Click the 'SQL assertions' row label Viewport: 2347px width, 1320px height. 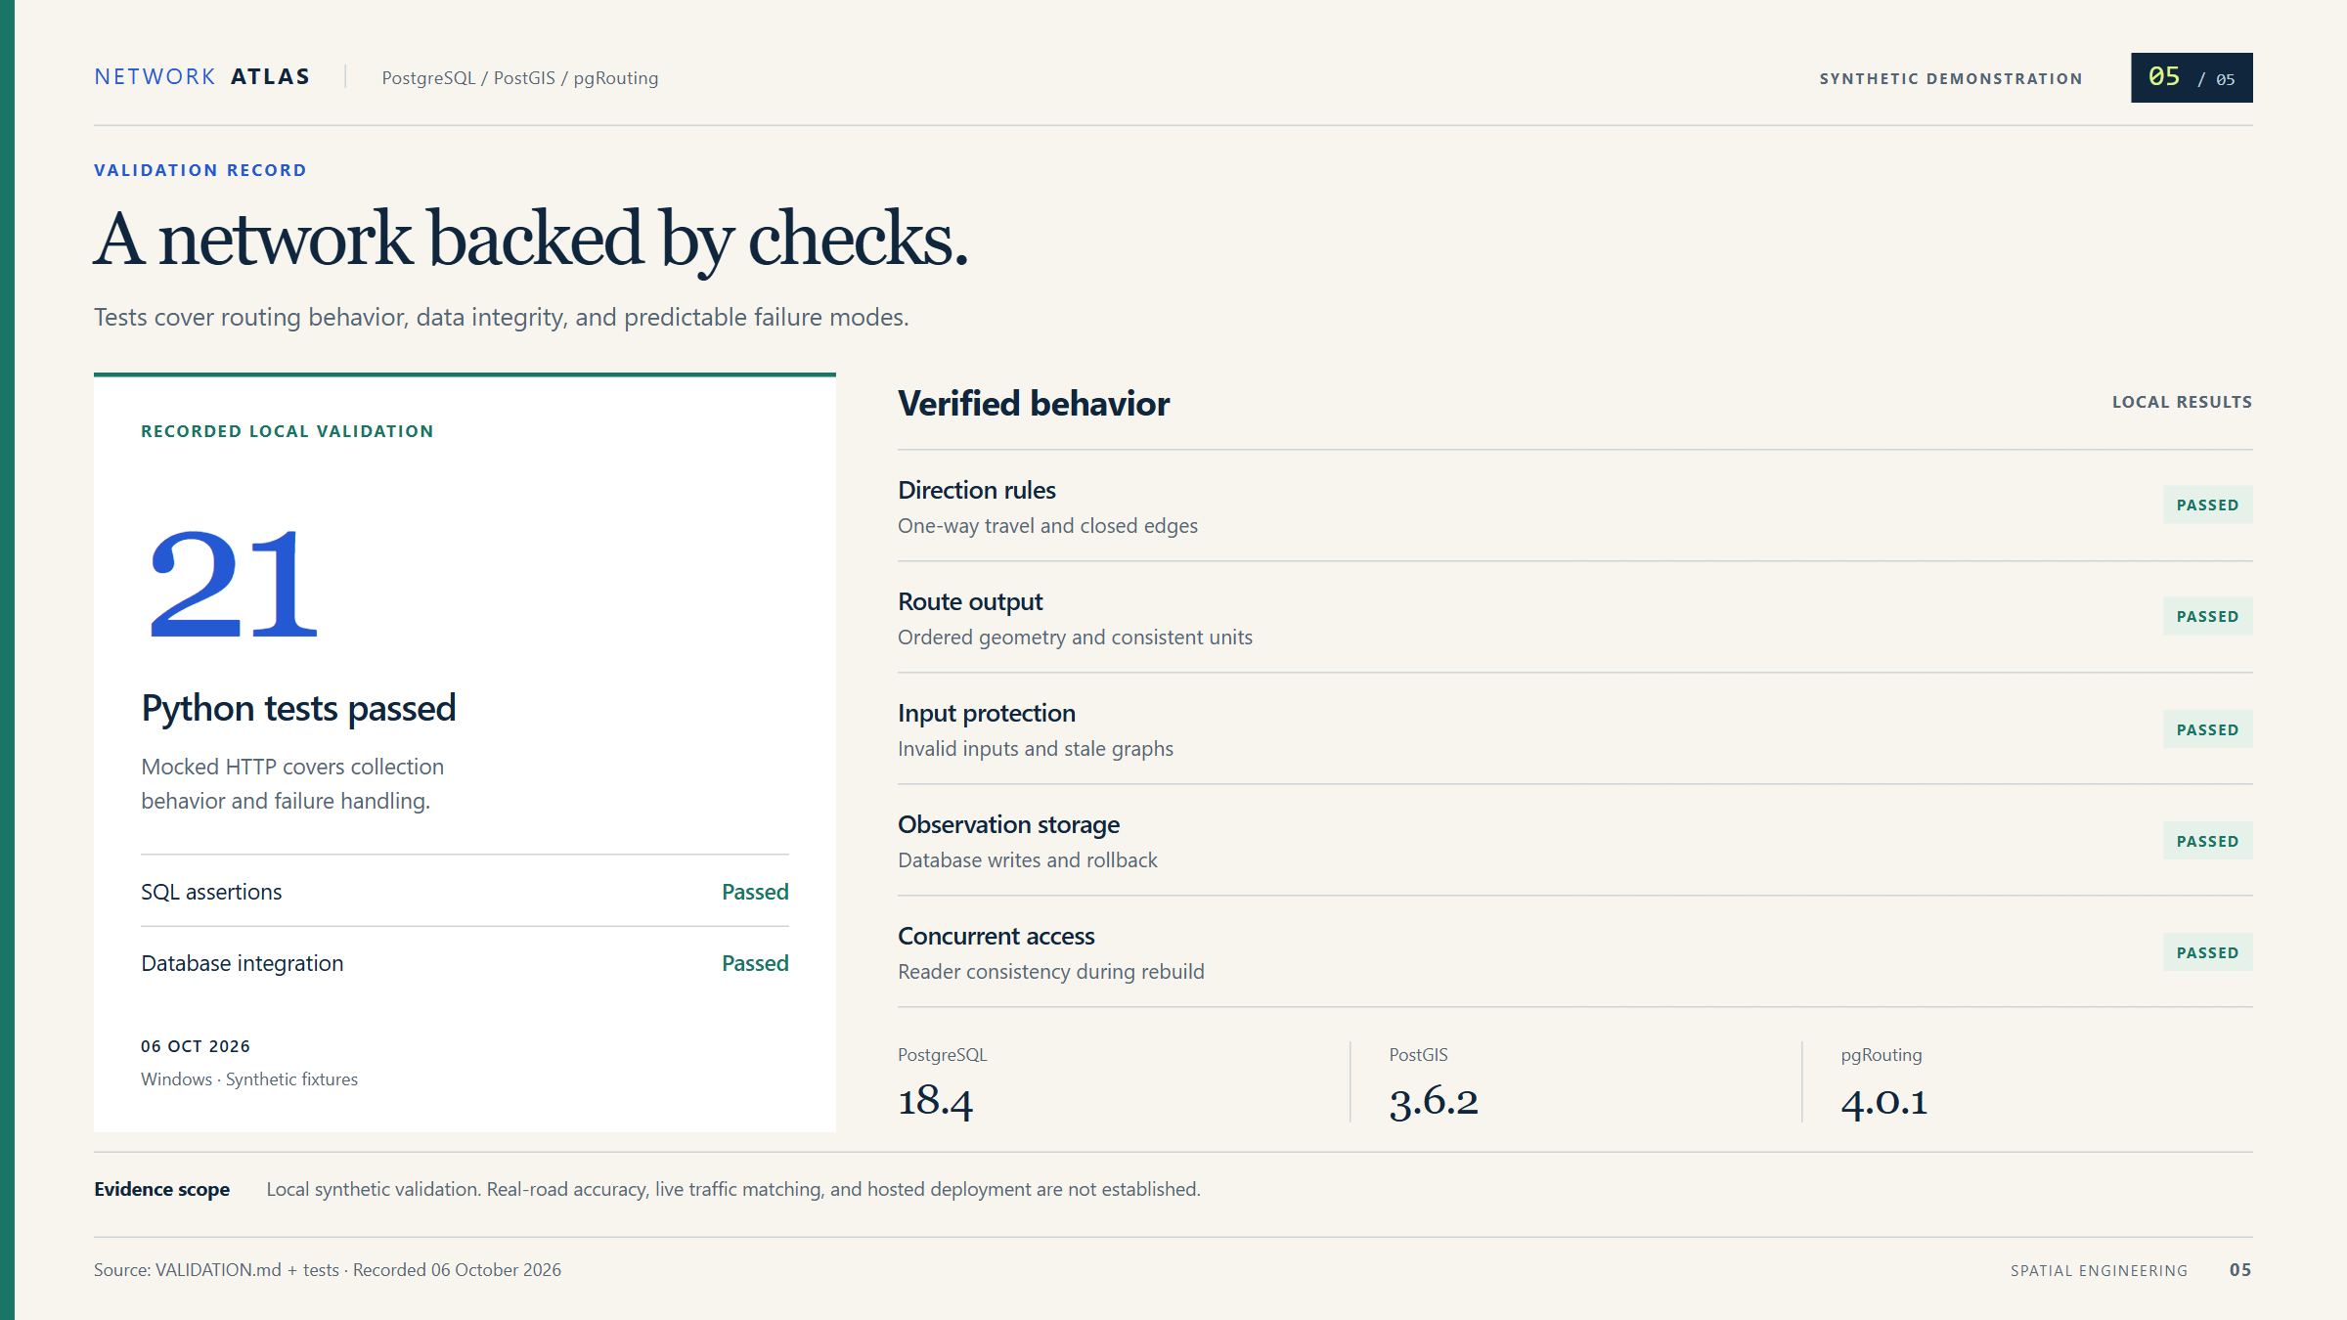pos(211,892)
